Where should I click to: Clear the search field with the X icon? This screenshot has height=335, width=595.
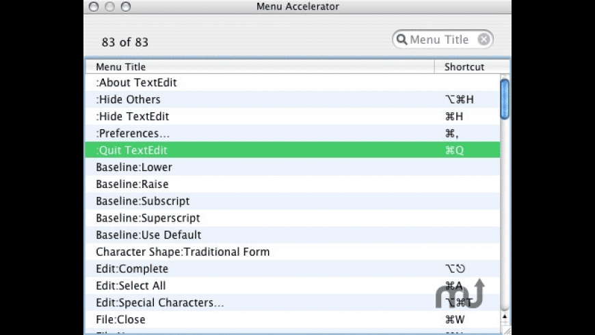pos(484,40)
